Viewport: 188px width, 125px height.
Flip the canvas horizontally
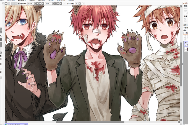64,4
